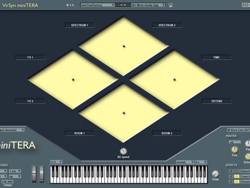This screenshot has height=188, width=250.
Task: Open the 001 Move slowly preset dropdown
Action: click(148, 5)
